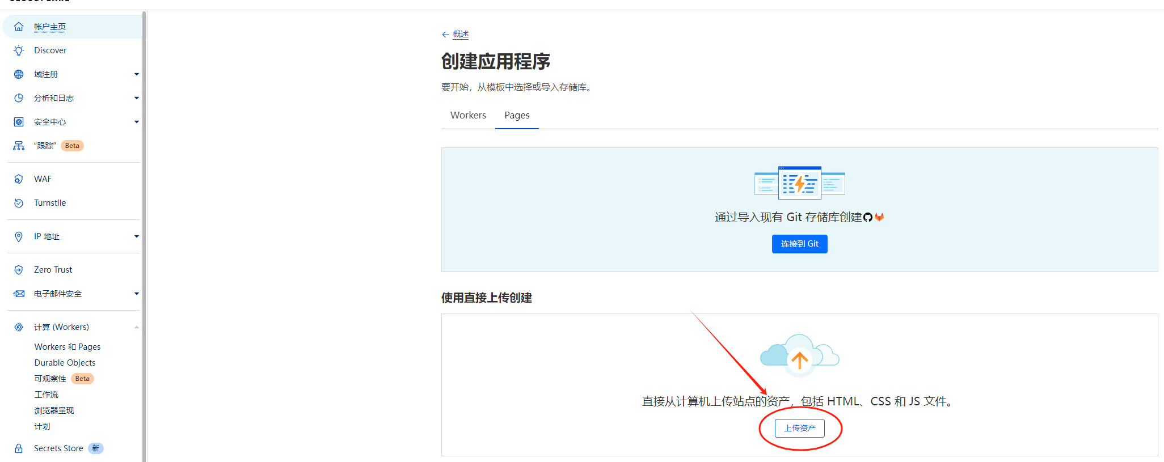Screen dimensions: 1164x462
Task: Open 工作流 submenu item
Action: 46,395
